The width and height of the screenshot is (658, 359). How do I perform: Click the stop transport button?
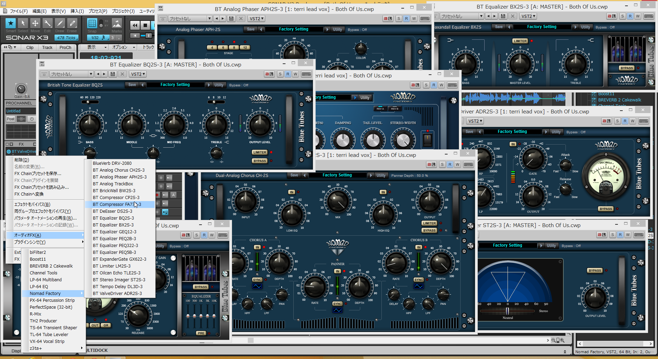point(145,25)
